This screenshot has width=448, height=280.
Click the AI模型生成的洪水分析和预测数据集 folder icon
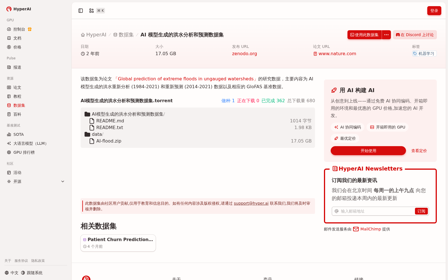tap(87, 114)
